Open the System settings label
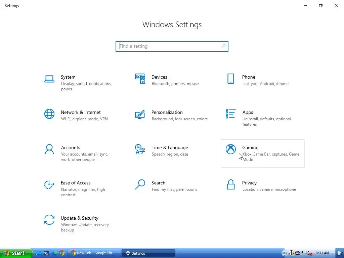The height and width of the screenshot is (258, 344). (68, 77)
